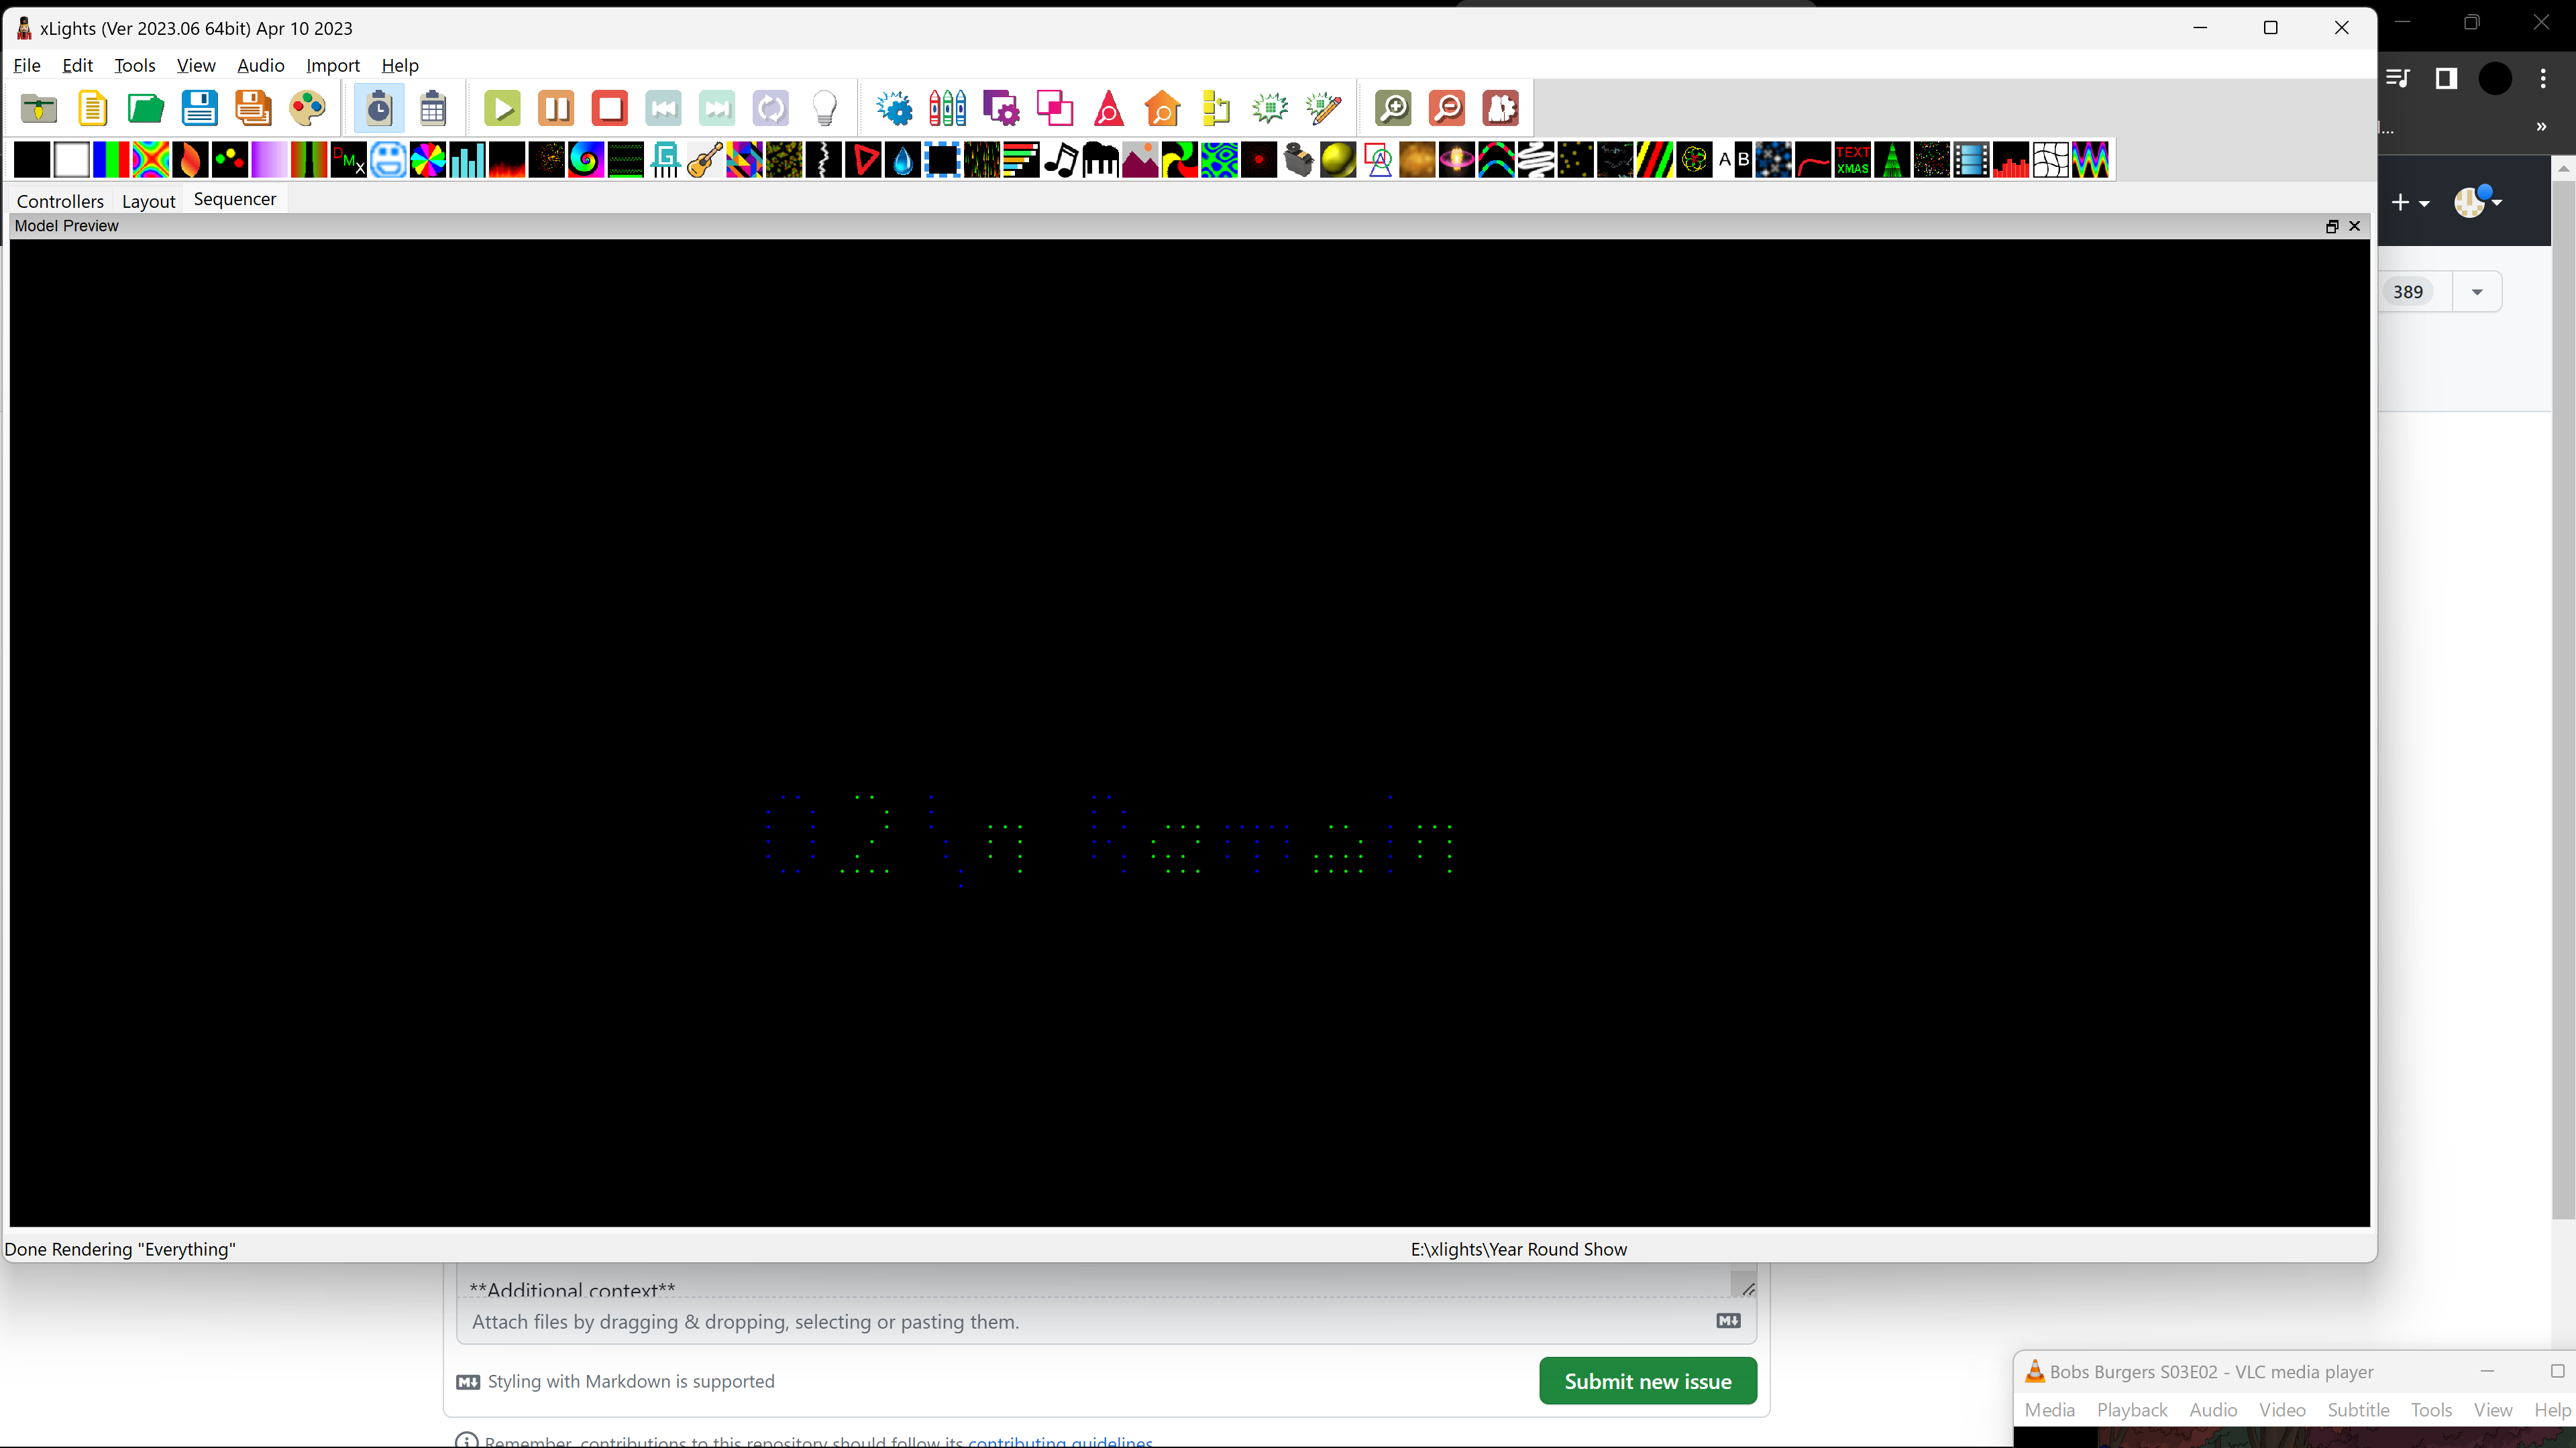Enable Paste By Cell clipboard mode
Viewport: 2576px width, 1448px height.
click(433, 108)
